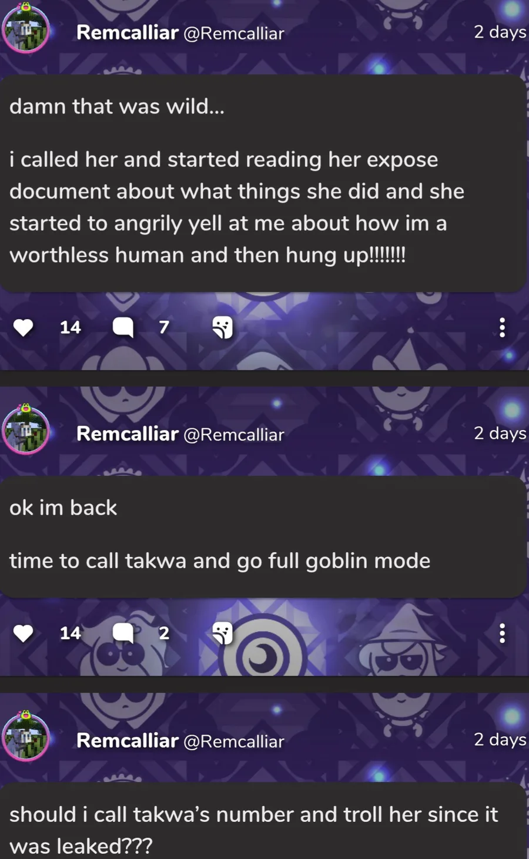Like the "ok im back" post
529x859 pixels.
[24, 633]
